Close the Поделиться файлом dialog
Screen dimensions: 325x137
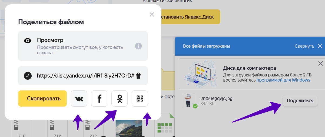click(152, 15)
